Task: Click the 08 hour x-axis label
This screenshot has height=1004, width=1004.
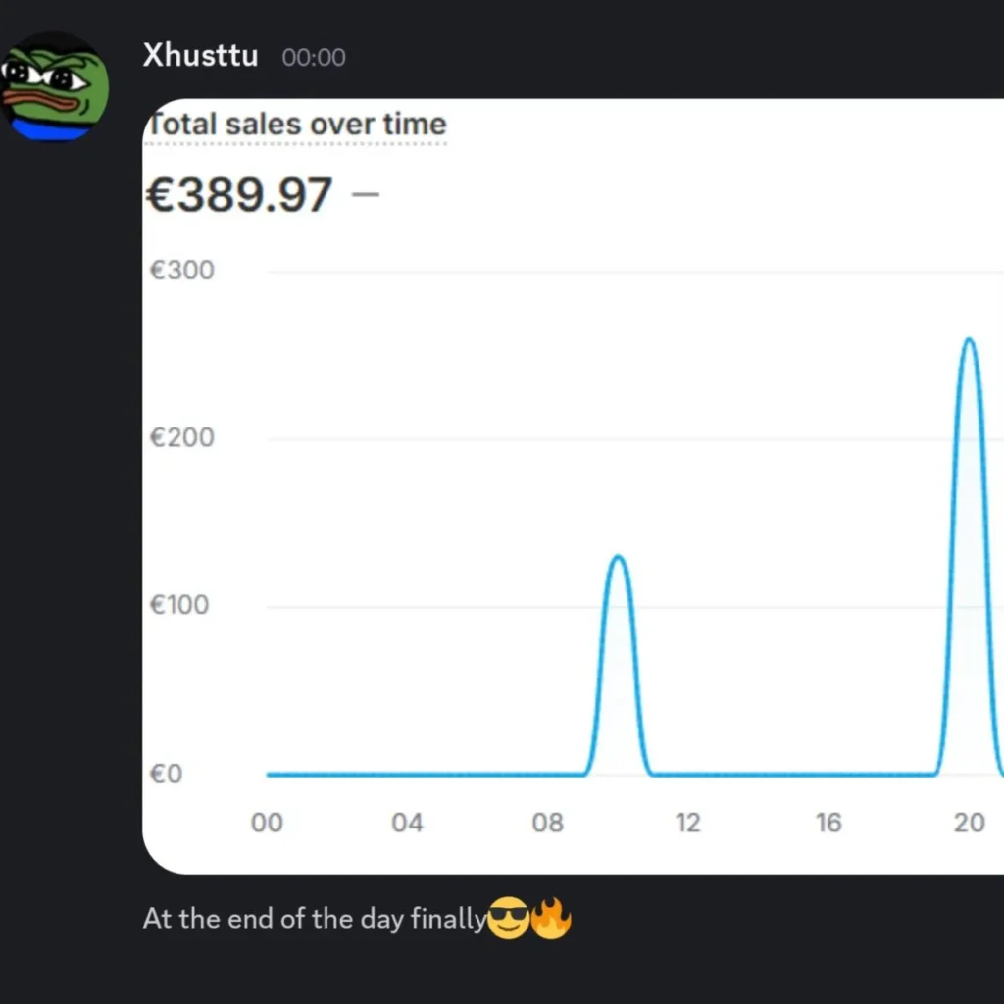Action: pyautogui.click(x=548, y=824)
